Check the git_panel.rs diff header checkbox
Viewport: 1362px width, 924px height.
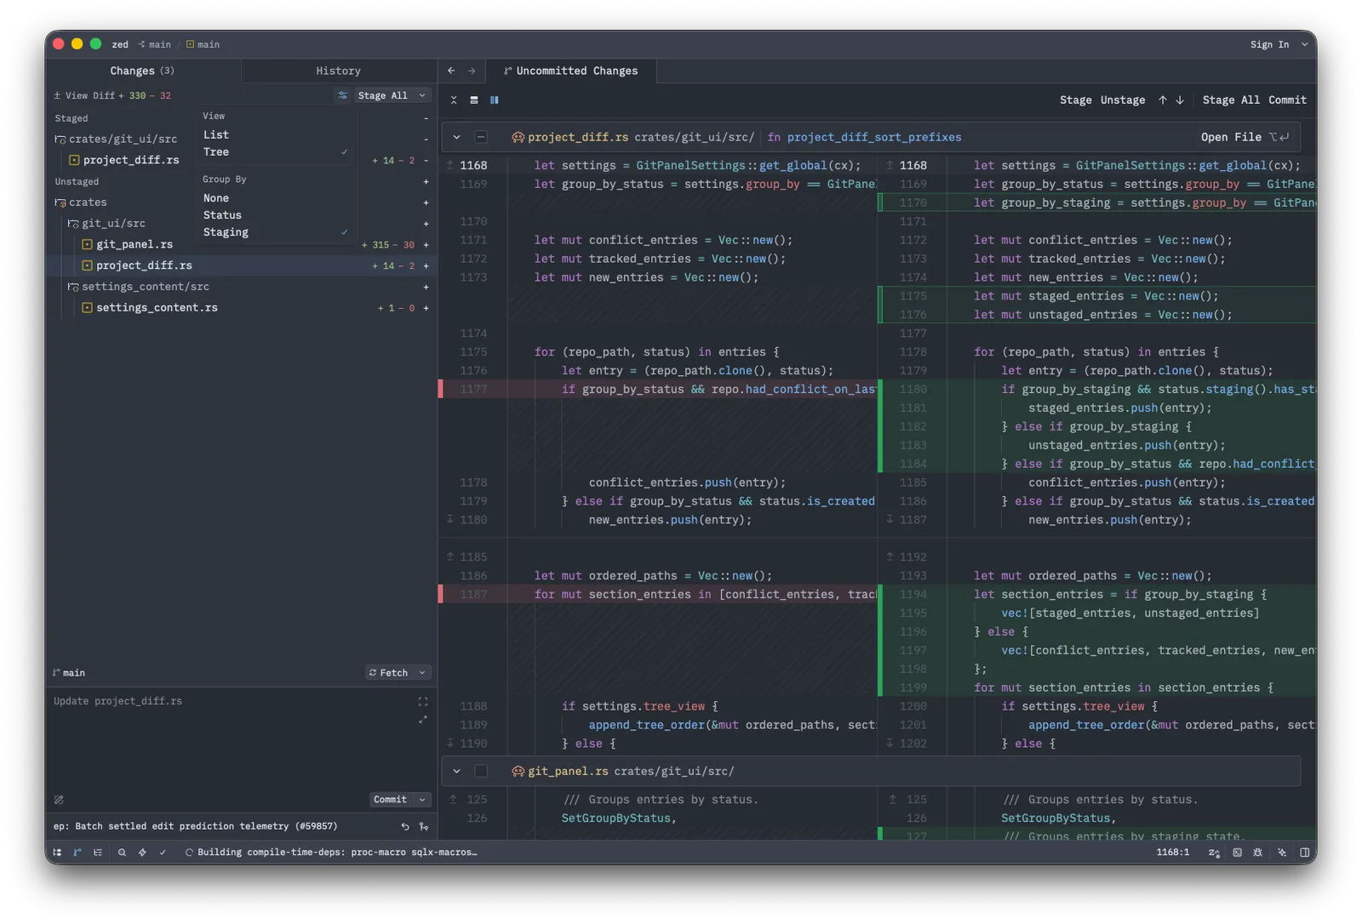[x=481, y=771]
